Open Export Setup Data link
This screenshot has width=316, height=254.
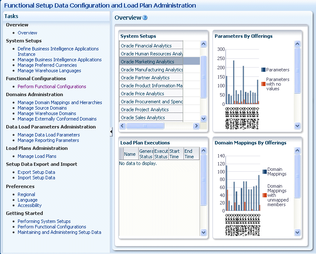pyautogui.click(x=36, y=172)
